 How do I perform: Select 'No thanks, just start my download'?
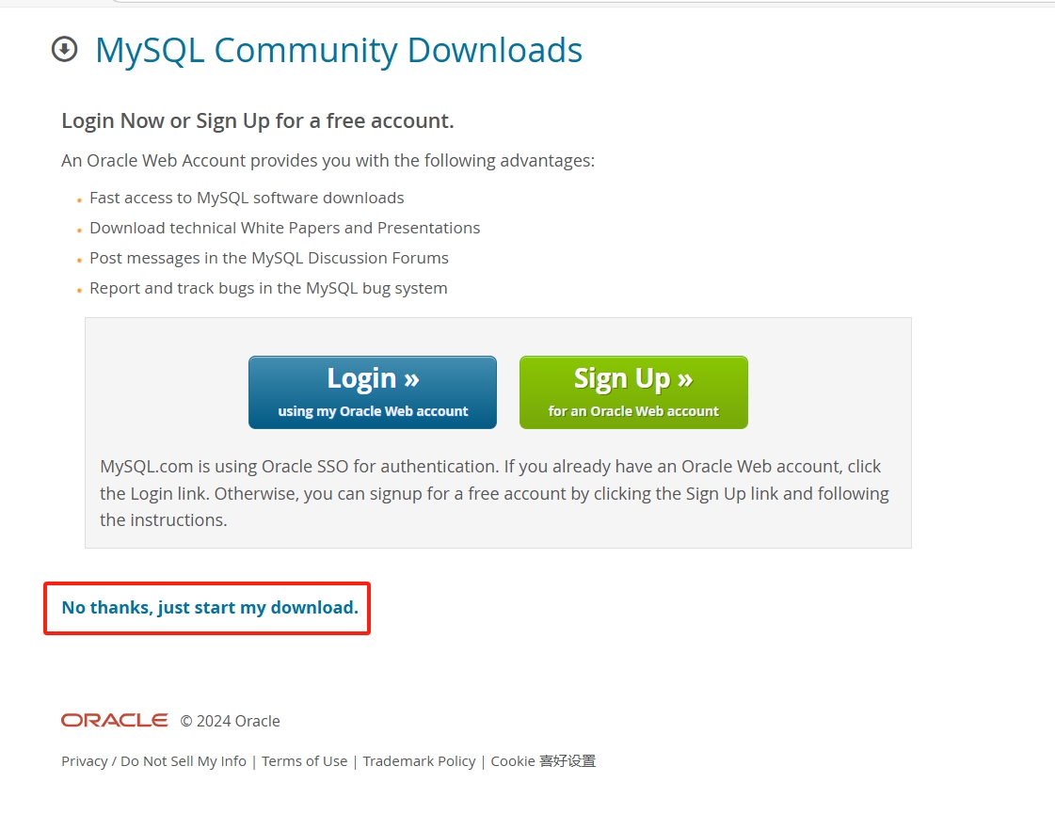coord(209,608)
